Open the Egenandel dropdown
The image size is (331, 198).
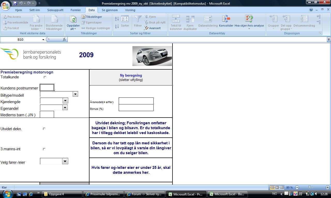(65, 107)
